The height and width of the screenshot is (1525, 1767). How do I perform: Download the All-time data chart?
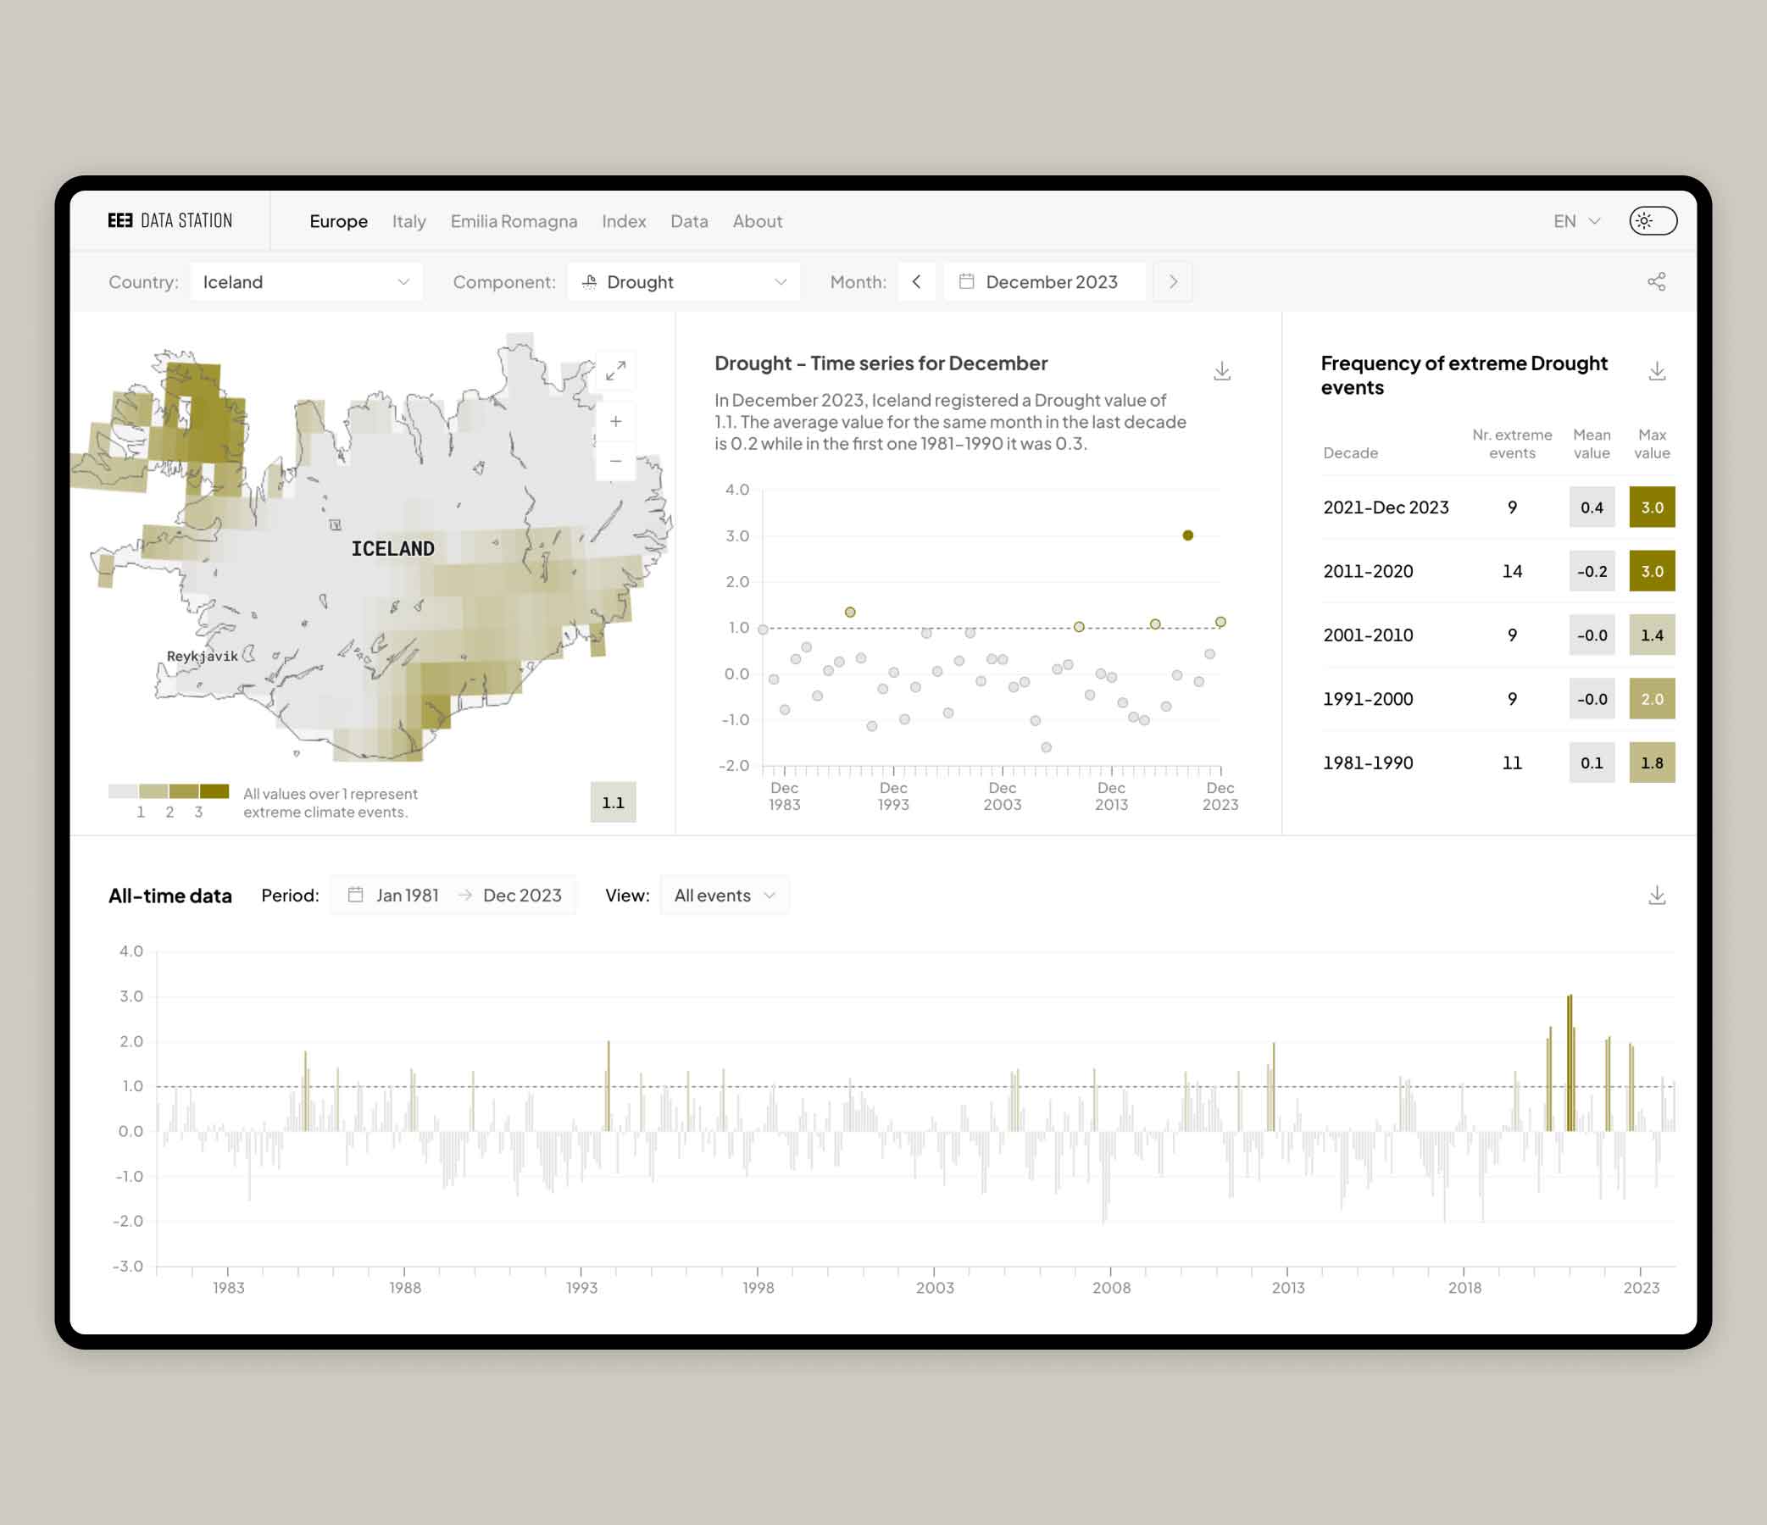[1656, 895]
